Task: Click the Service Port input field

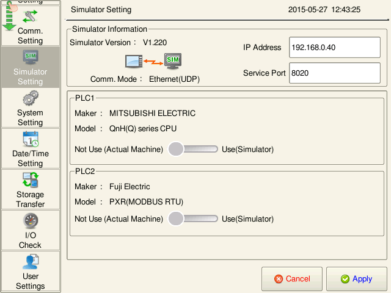Action: (335, 73)
